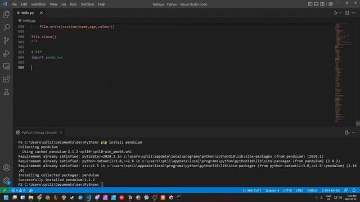Toggle the secondary side bar layout
Image resolution: width=360 pixels, height=202 pixels.
(x=322, y=4)
